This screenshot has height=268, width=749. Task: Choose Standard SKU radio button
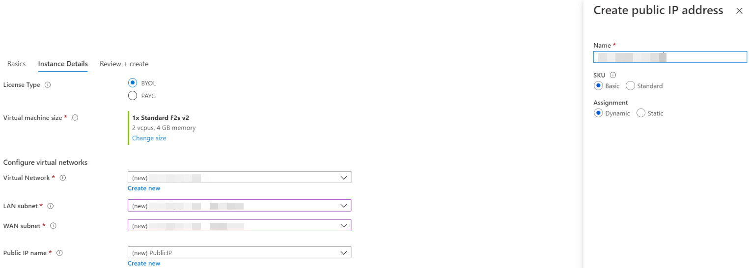[x=630, y=86]
